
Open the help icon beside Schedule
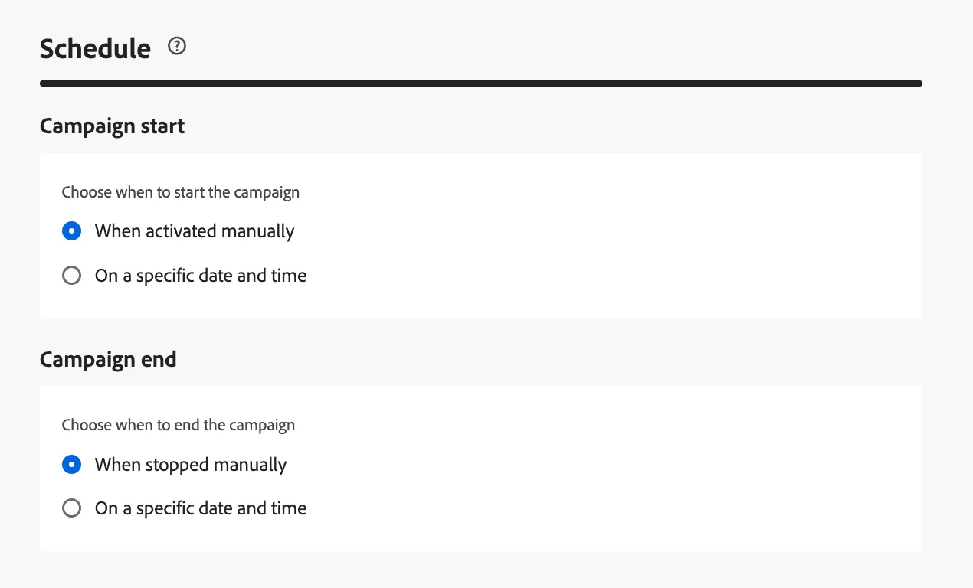177,47
